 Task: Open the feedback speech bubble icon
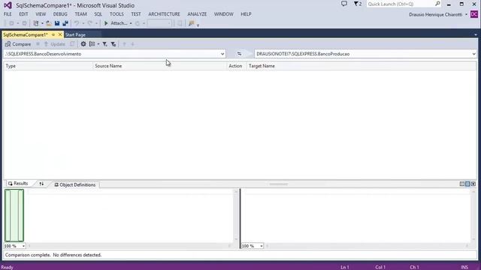tap(344, 4)
